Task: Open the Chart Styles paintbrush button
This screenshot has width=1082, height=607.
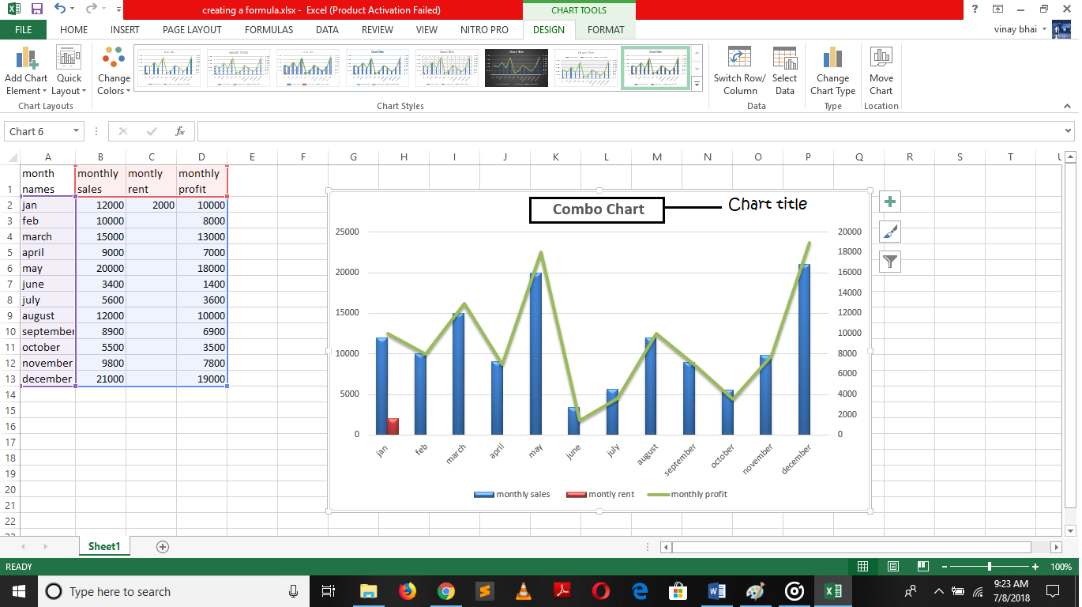Action: coord(890,232)
